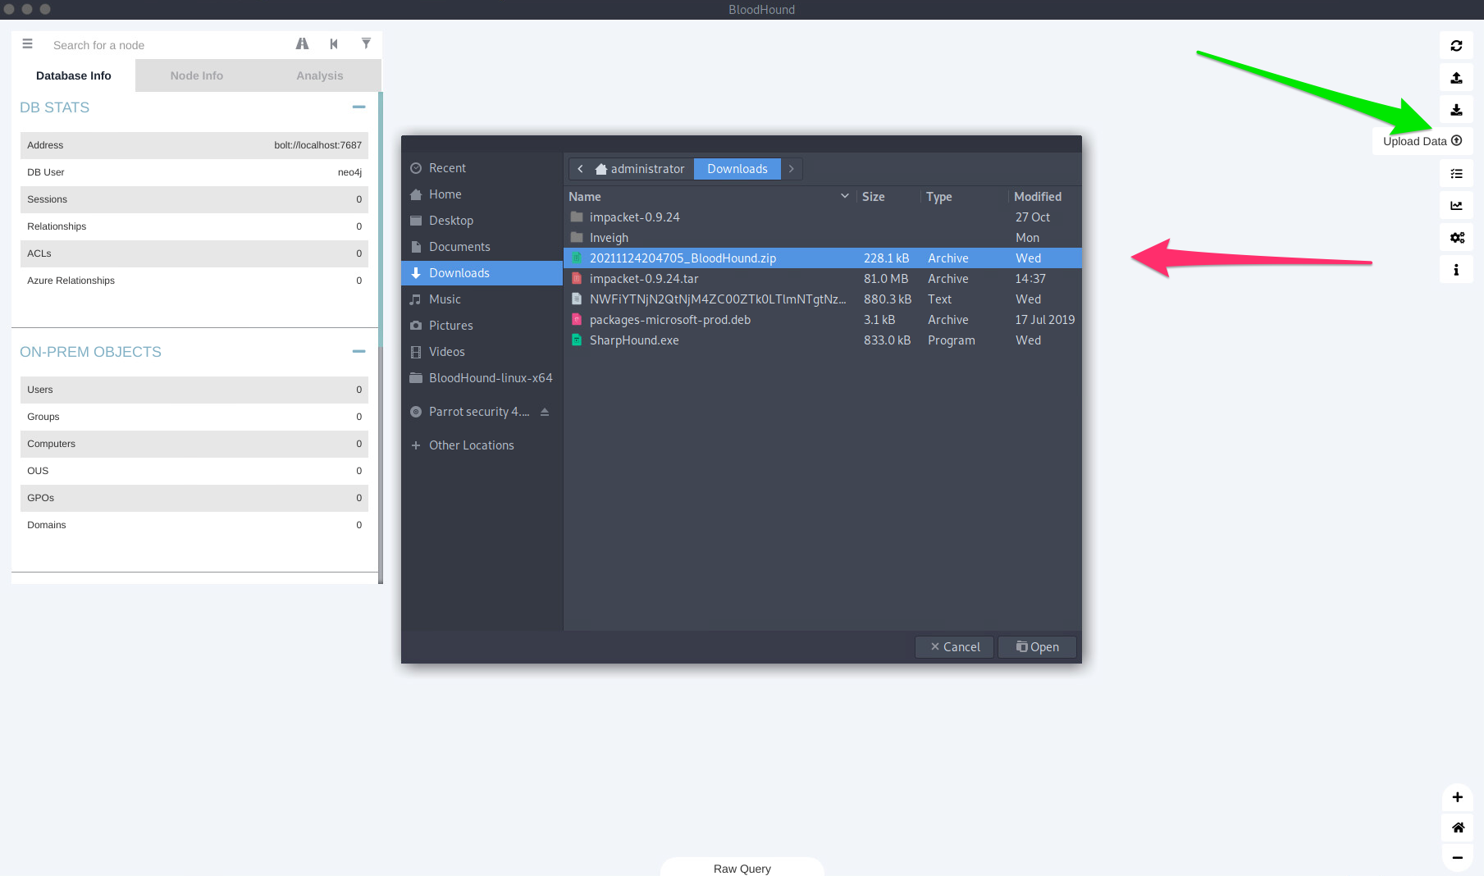The image size is (1484, 876).
Task: Click the Search for a node field
Action: point(164,45)
